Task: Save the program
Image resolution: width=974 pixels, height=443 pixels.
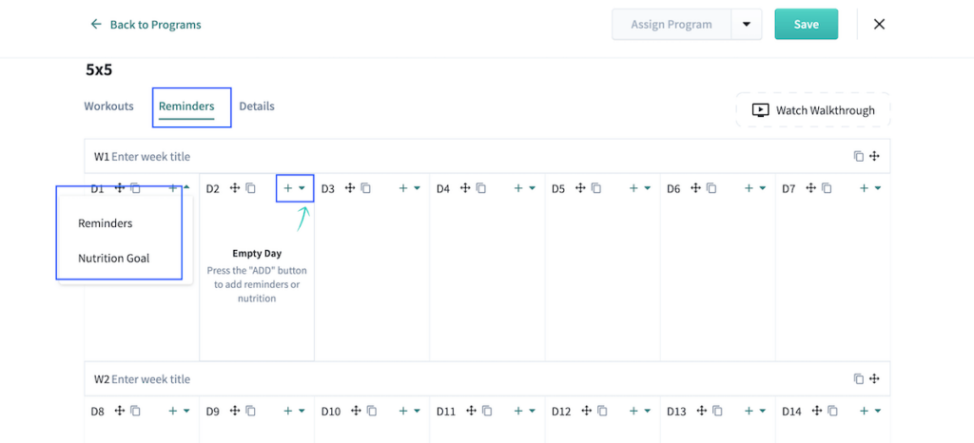Action: (x=806, y=25)
